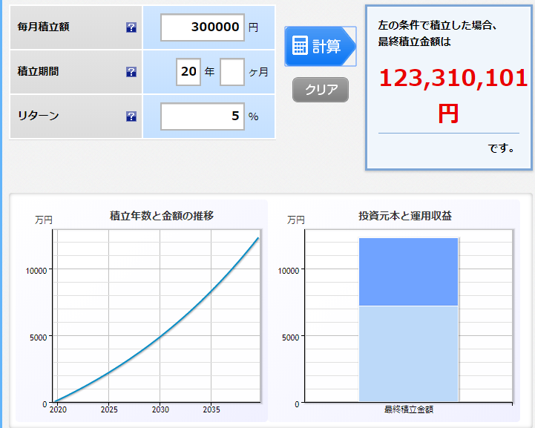Click the リターン label

coord(39,116)
